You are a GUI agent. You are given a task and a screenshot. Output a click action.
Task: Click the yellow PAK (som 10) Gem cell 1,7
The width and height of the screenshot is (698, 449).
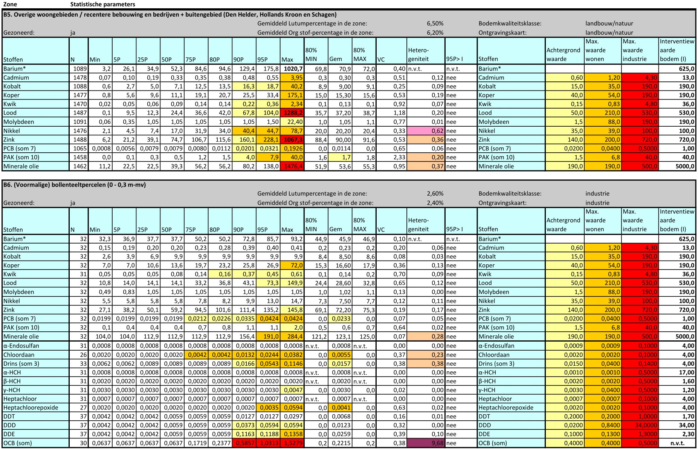point(340,157)
